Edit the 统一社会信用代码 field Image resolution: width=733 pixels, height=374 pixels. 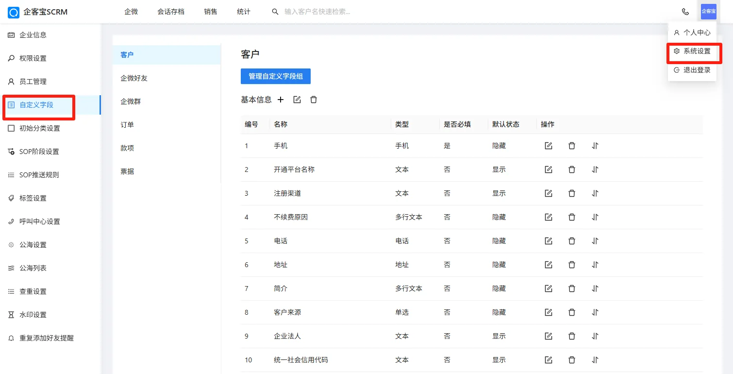tap(549, 360)
